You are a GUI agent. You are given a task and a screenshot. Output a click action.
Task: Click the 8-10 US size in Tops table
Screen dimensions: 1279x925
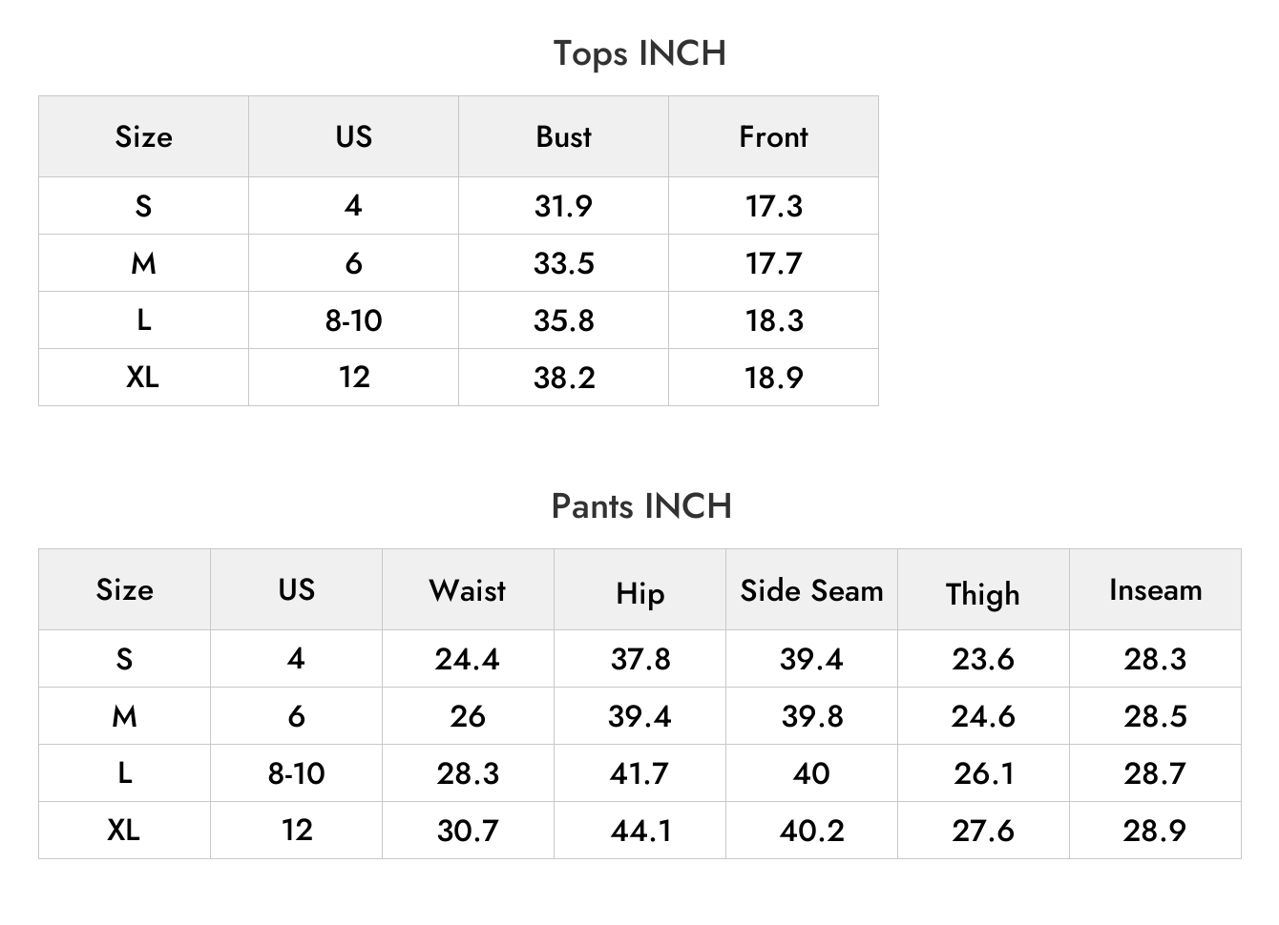353,320
